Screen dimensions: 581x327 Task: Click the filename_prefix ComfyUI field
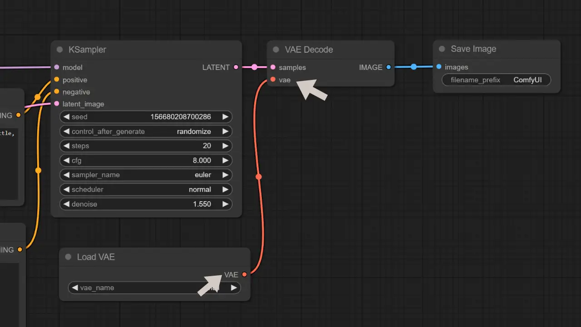point(496,80)
